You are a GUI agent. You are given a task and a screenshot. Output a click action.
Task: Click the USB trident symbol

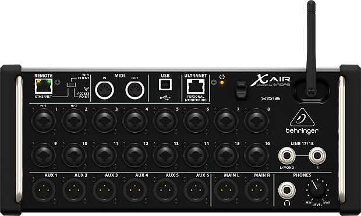click(165, 98)
